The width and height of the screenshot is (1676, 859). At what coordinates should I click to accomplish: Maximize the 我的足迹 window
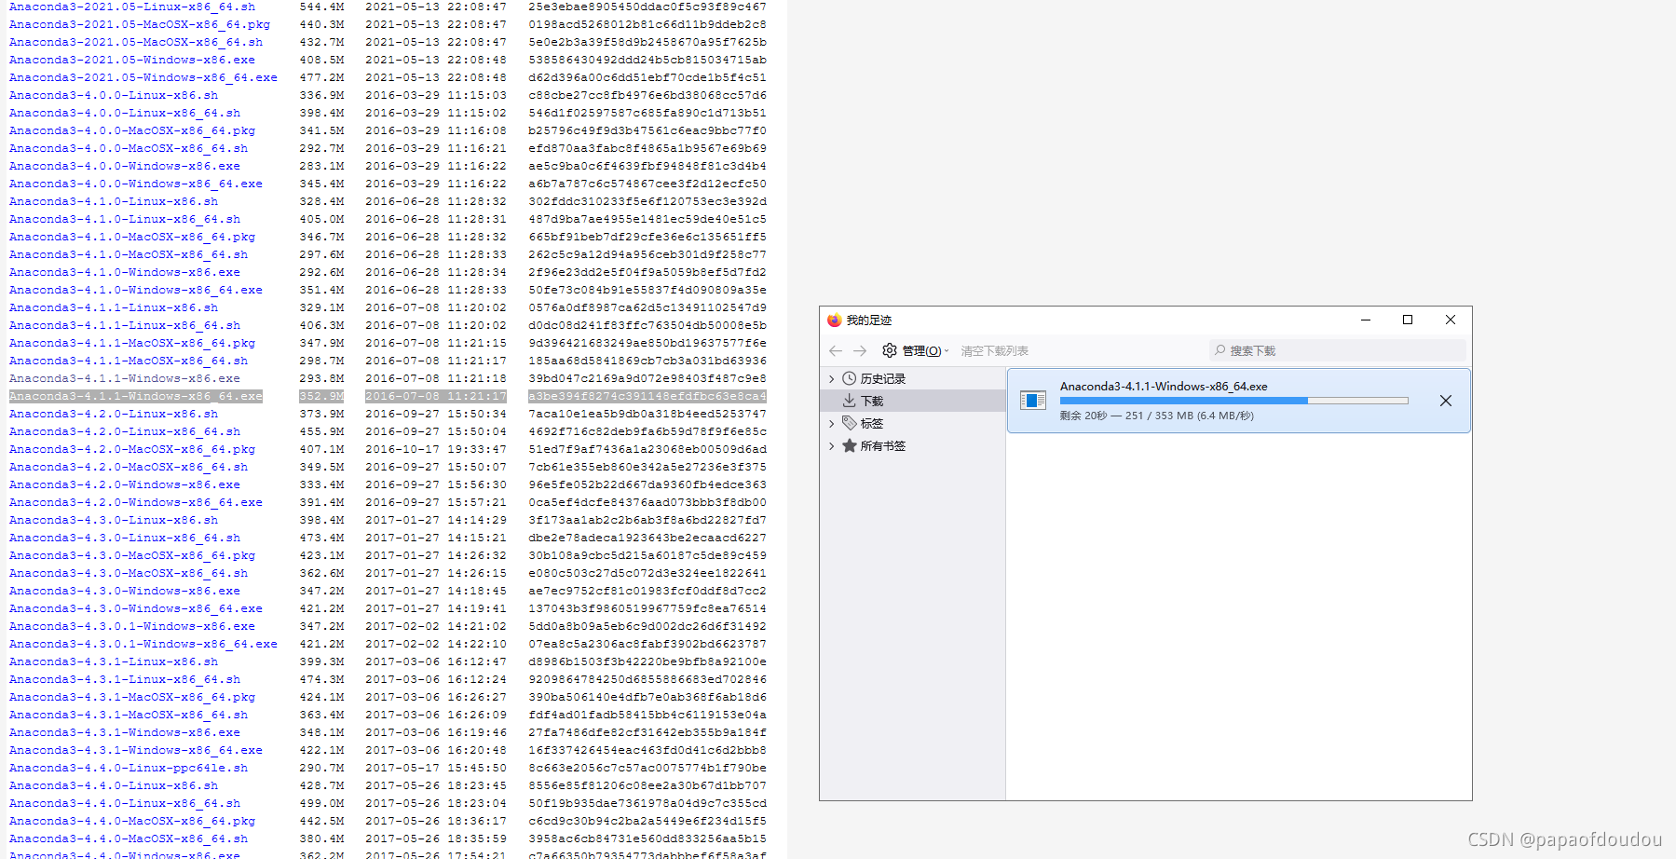(1408, 320)
